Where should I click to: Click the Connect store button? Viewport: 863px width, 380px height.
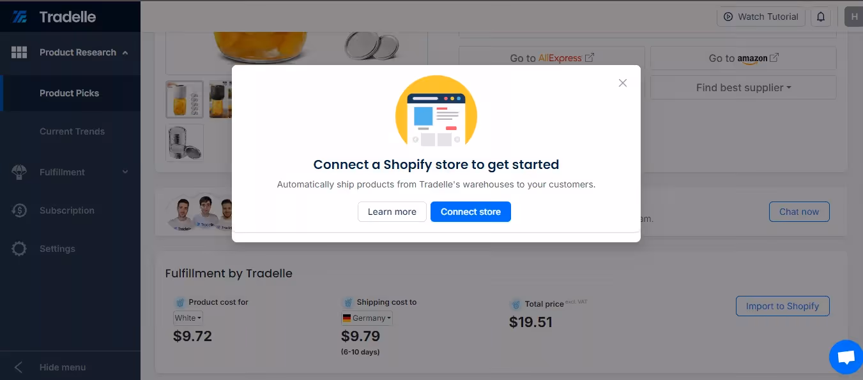pos(471,212)
